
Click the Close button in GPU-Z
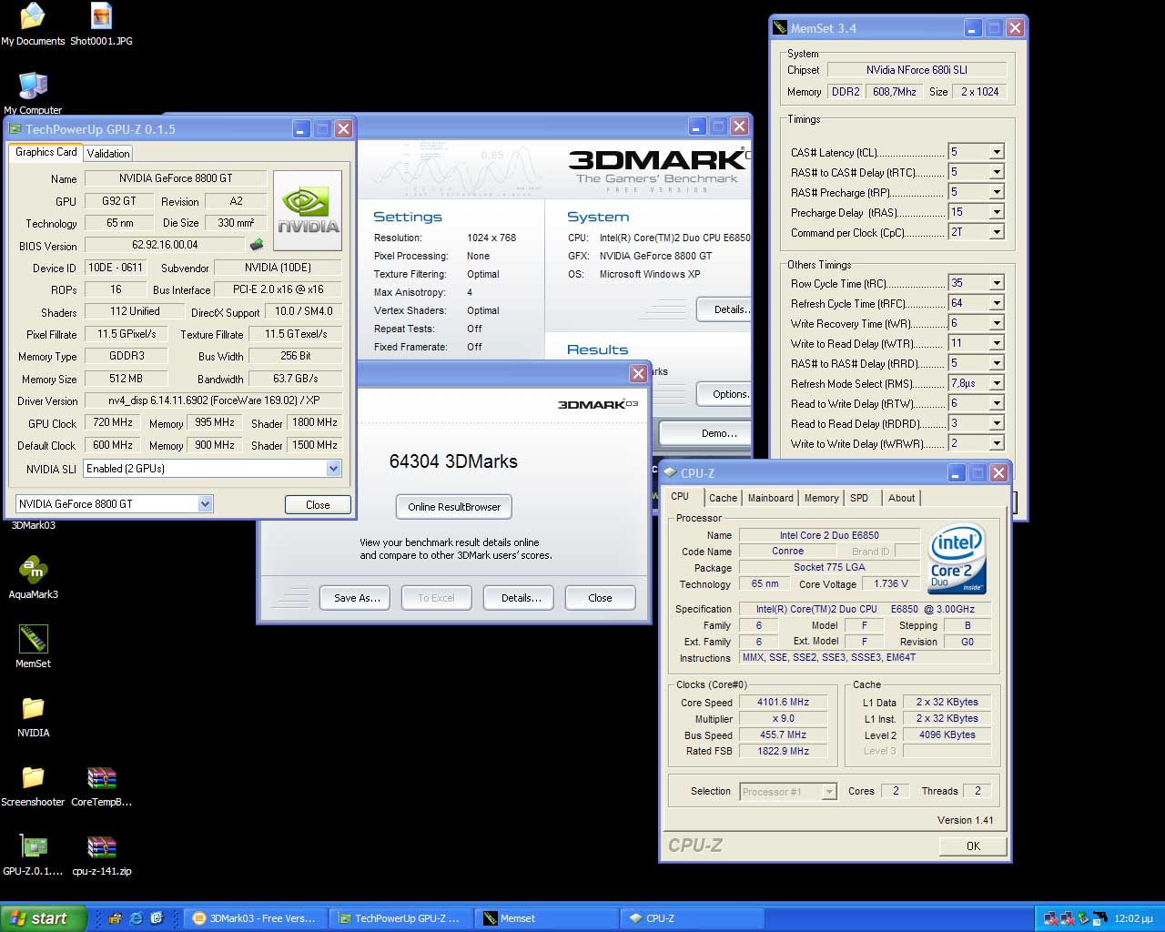318,504
